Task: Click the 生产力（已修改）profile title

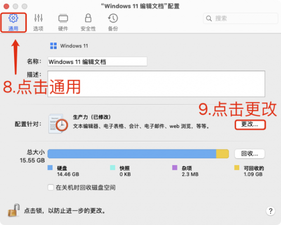Action: coord(92,117)
